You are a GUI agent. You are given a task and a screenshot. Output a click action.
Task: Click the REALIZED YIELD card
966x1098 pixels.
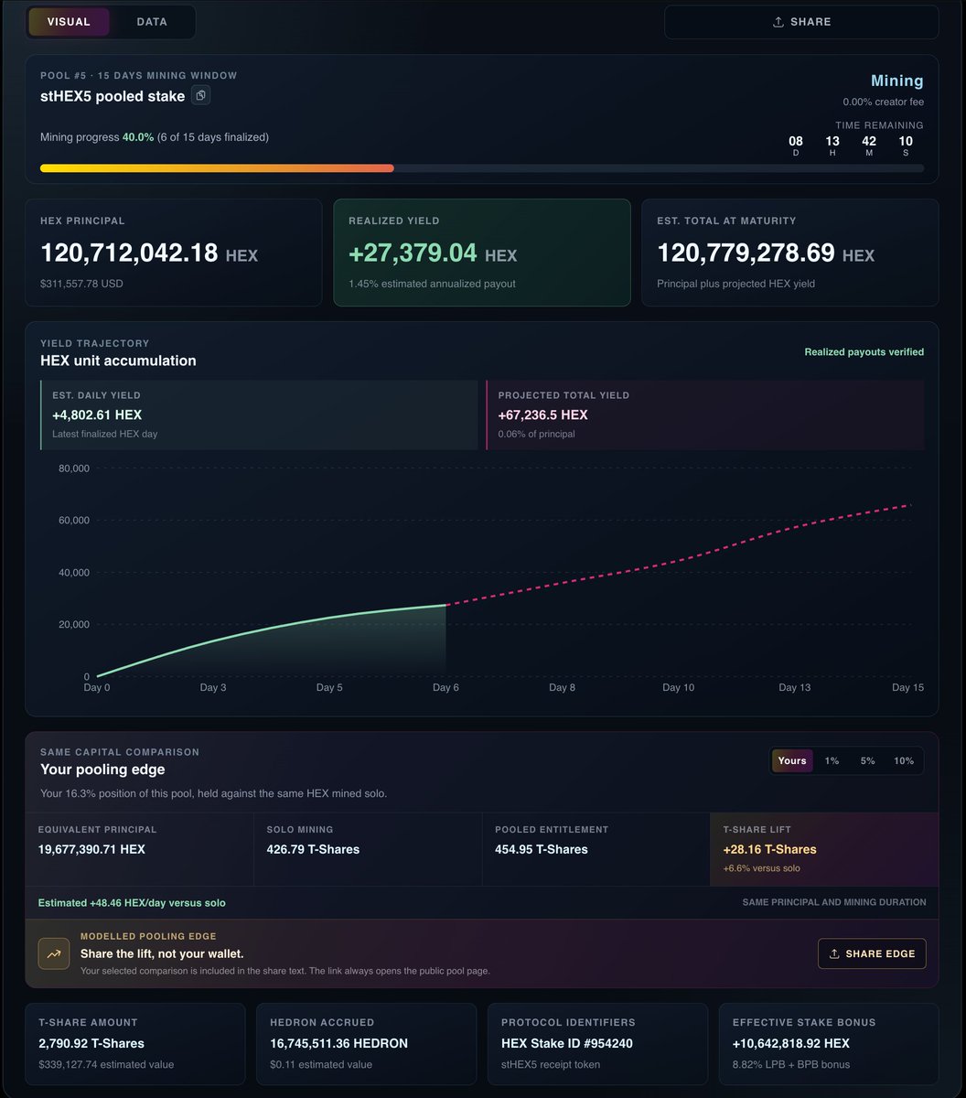click(x=482, y=253)
